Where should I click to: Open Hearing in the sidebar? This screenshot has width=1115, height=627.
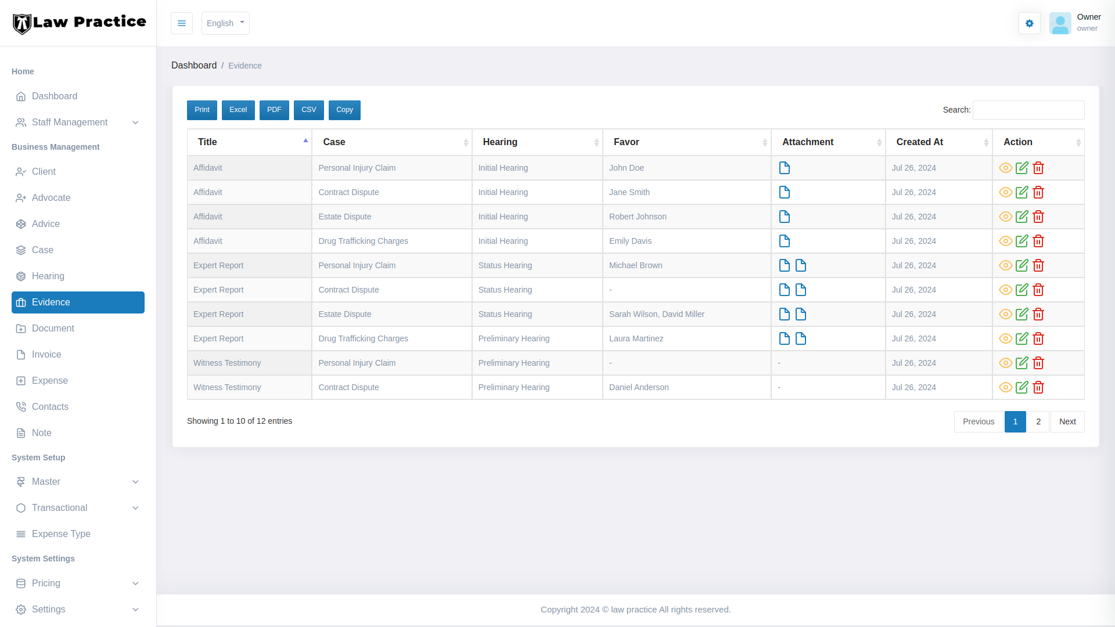48,276
